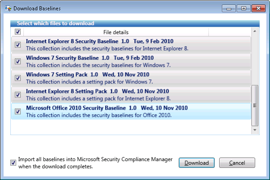Click the File details column header

116,32
